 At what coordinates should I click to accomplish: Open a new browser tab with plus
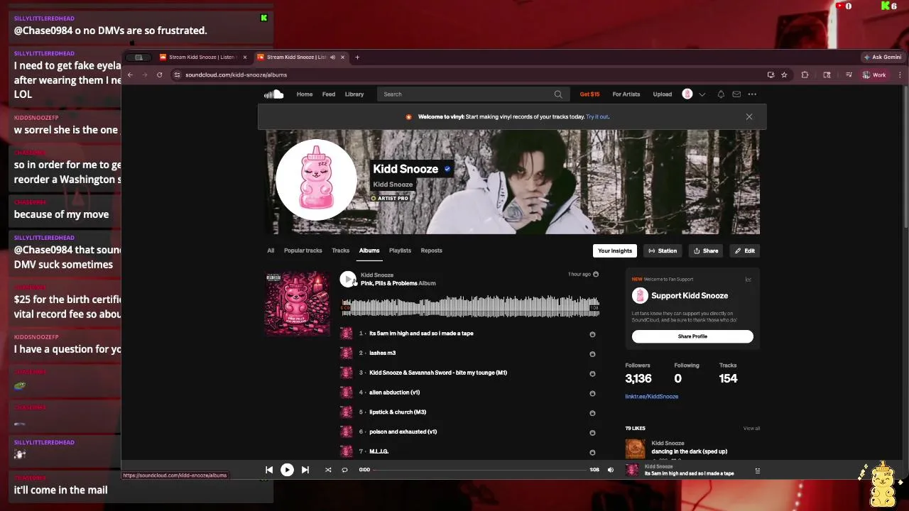357,57
